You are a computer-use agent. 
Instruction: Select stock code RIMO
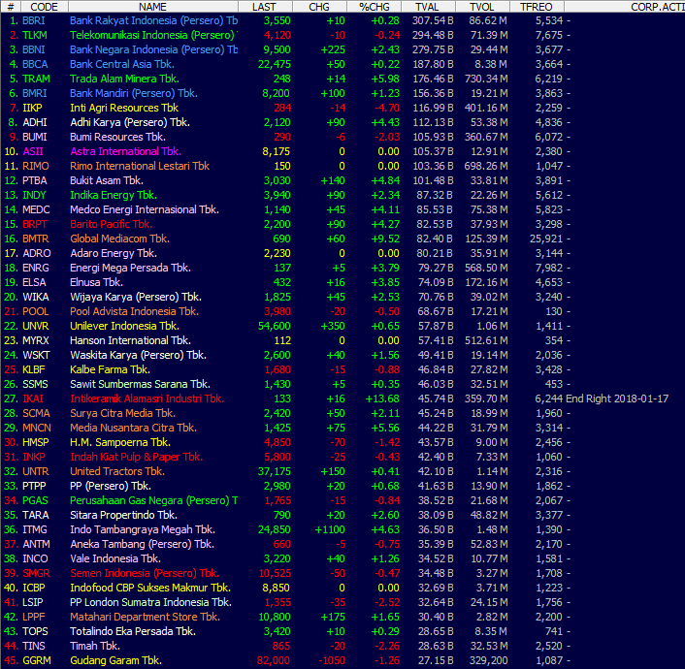(36, 166)
